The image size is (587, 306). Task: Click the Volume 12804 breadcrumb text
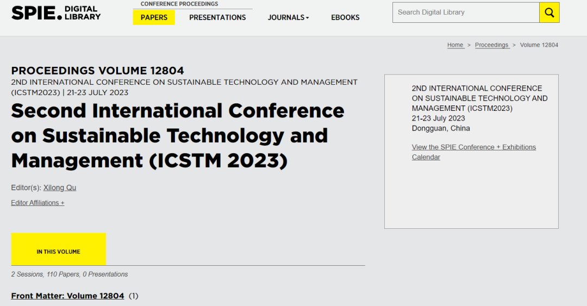[539, 45]
